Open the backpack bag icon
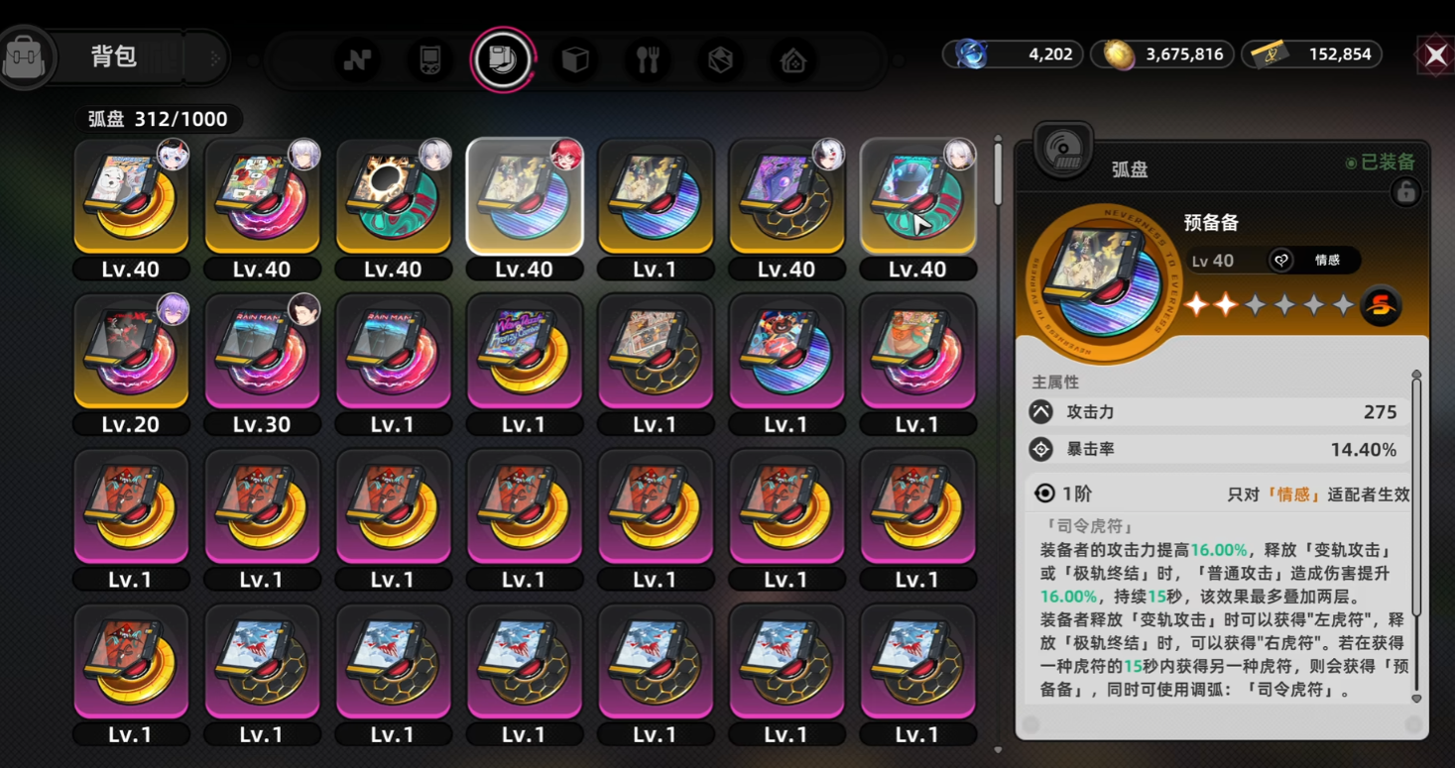 pos(25,57)
